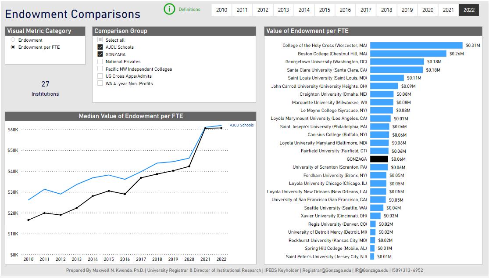The height and width of the screenshot is (278, 489).
Task: Click the Definitions link text
Action: point(189,9)
